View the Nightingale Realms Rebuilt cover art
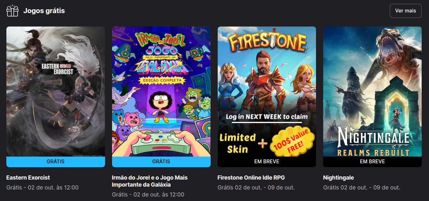The width and height of the screenshot is (429, 201). (x=372, y=91)
